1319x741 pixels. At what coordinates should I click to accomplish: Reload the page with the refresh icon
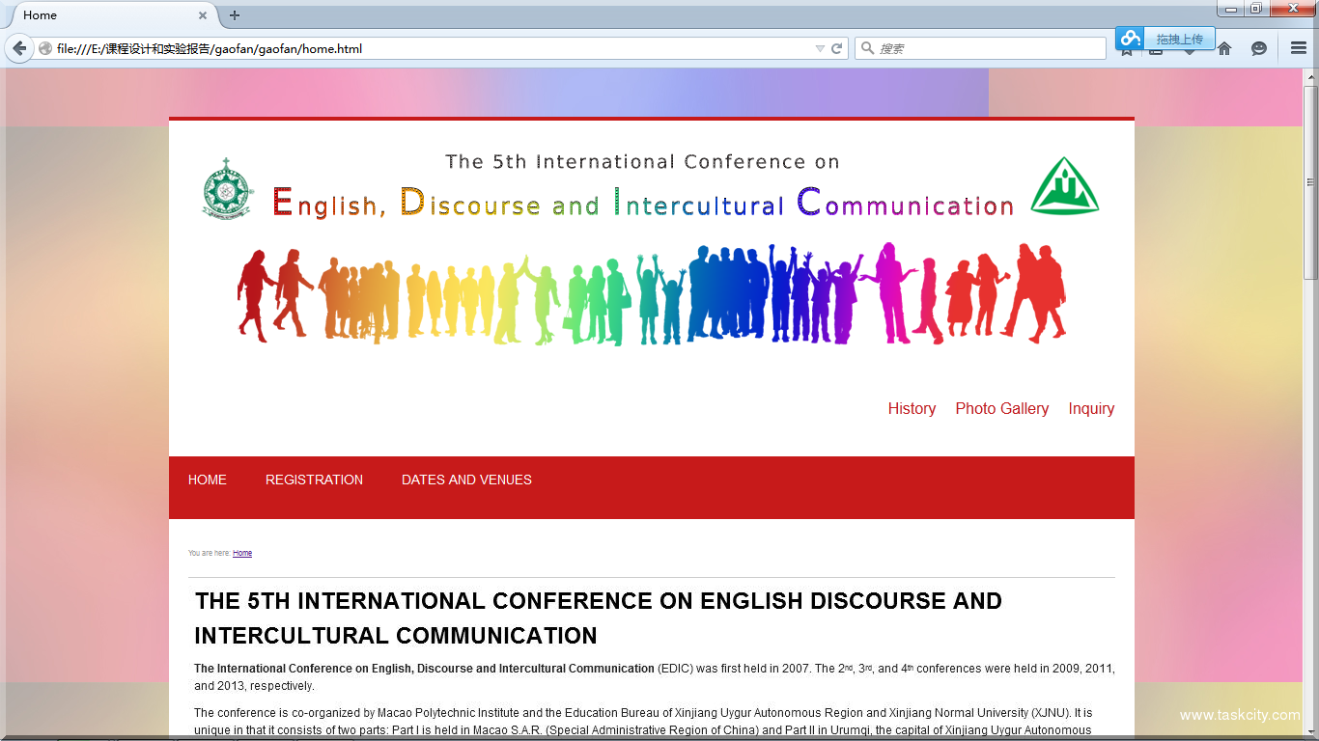tap(837, 48)
